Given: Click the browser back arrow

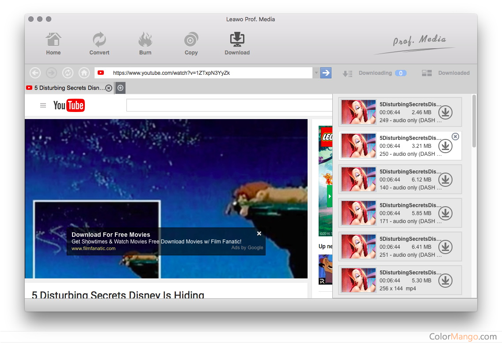Looking at the screenshot, I should click(35, 73).
